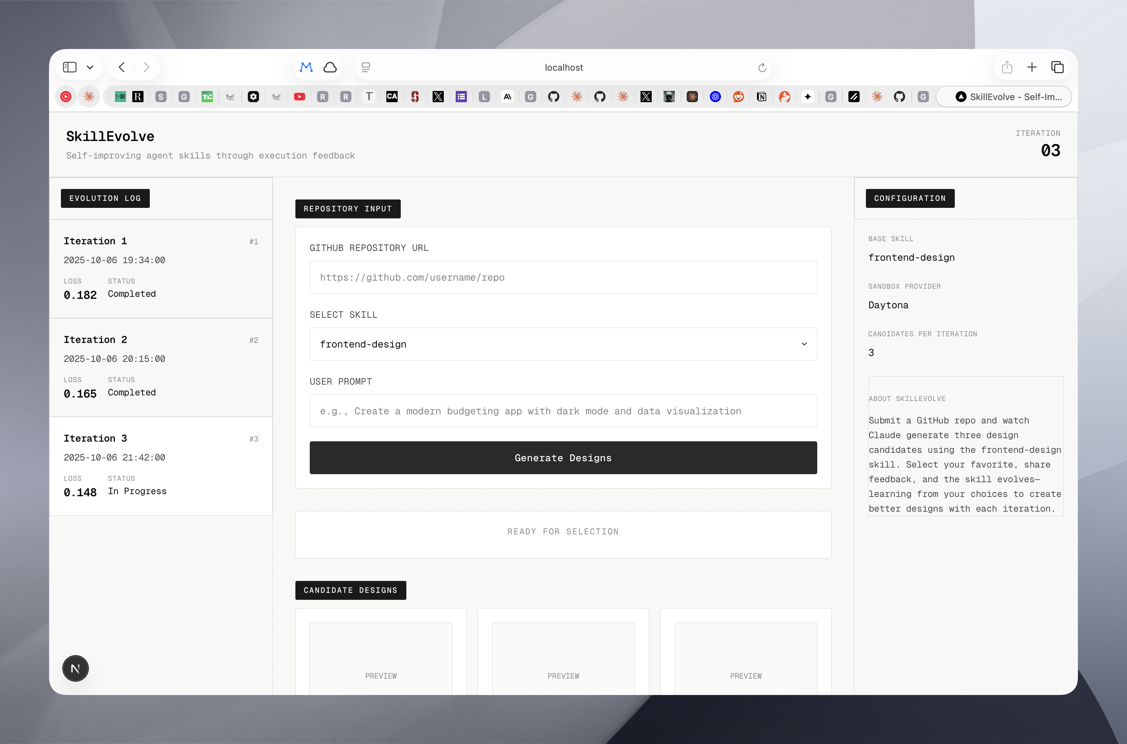Open a new tab with plus icon
Screen dimensions: 1127x744
(1031, 68)
